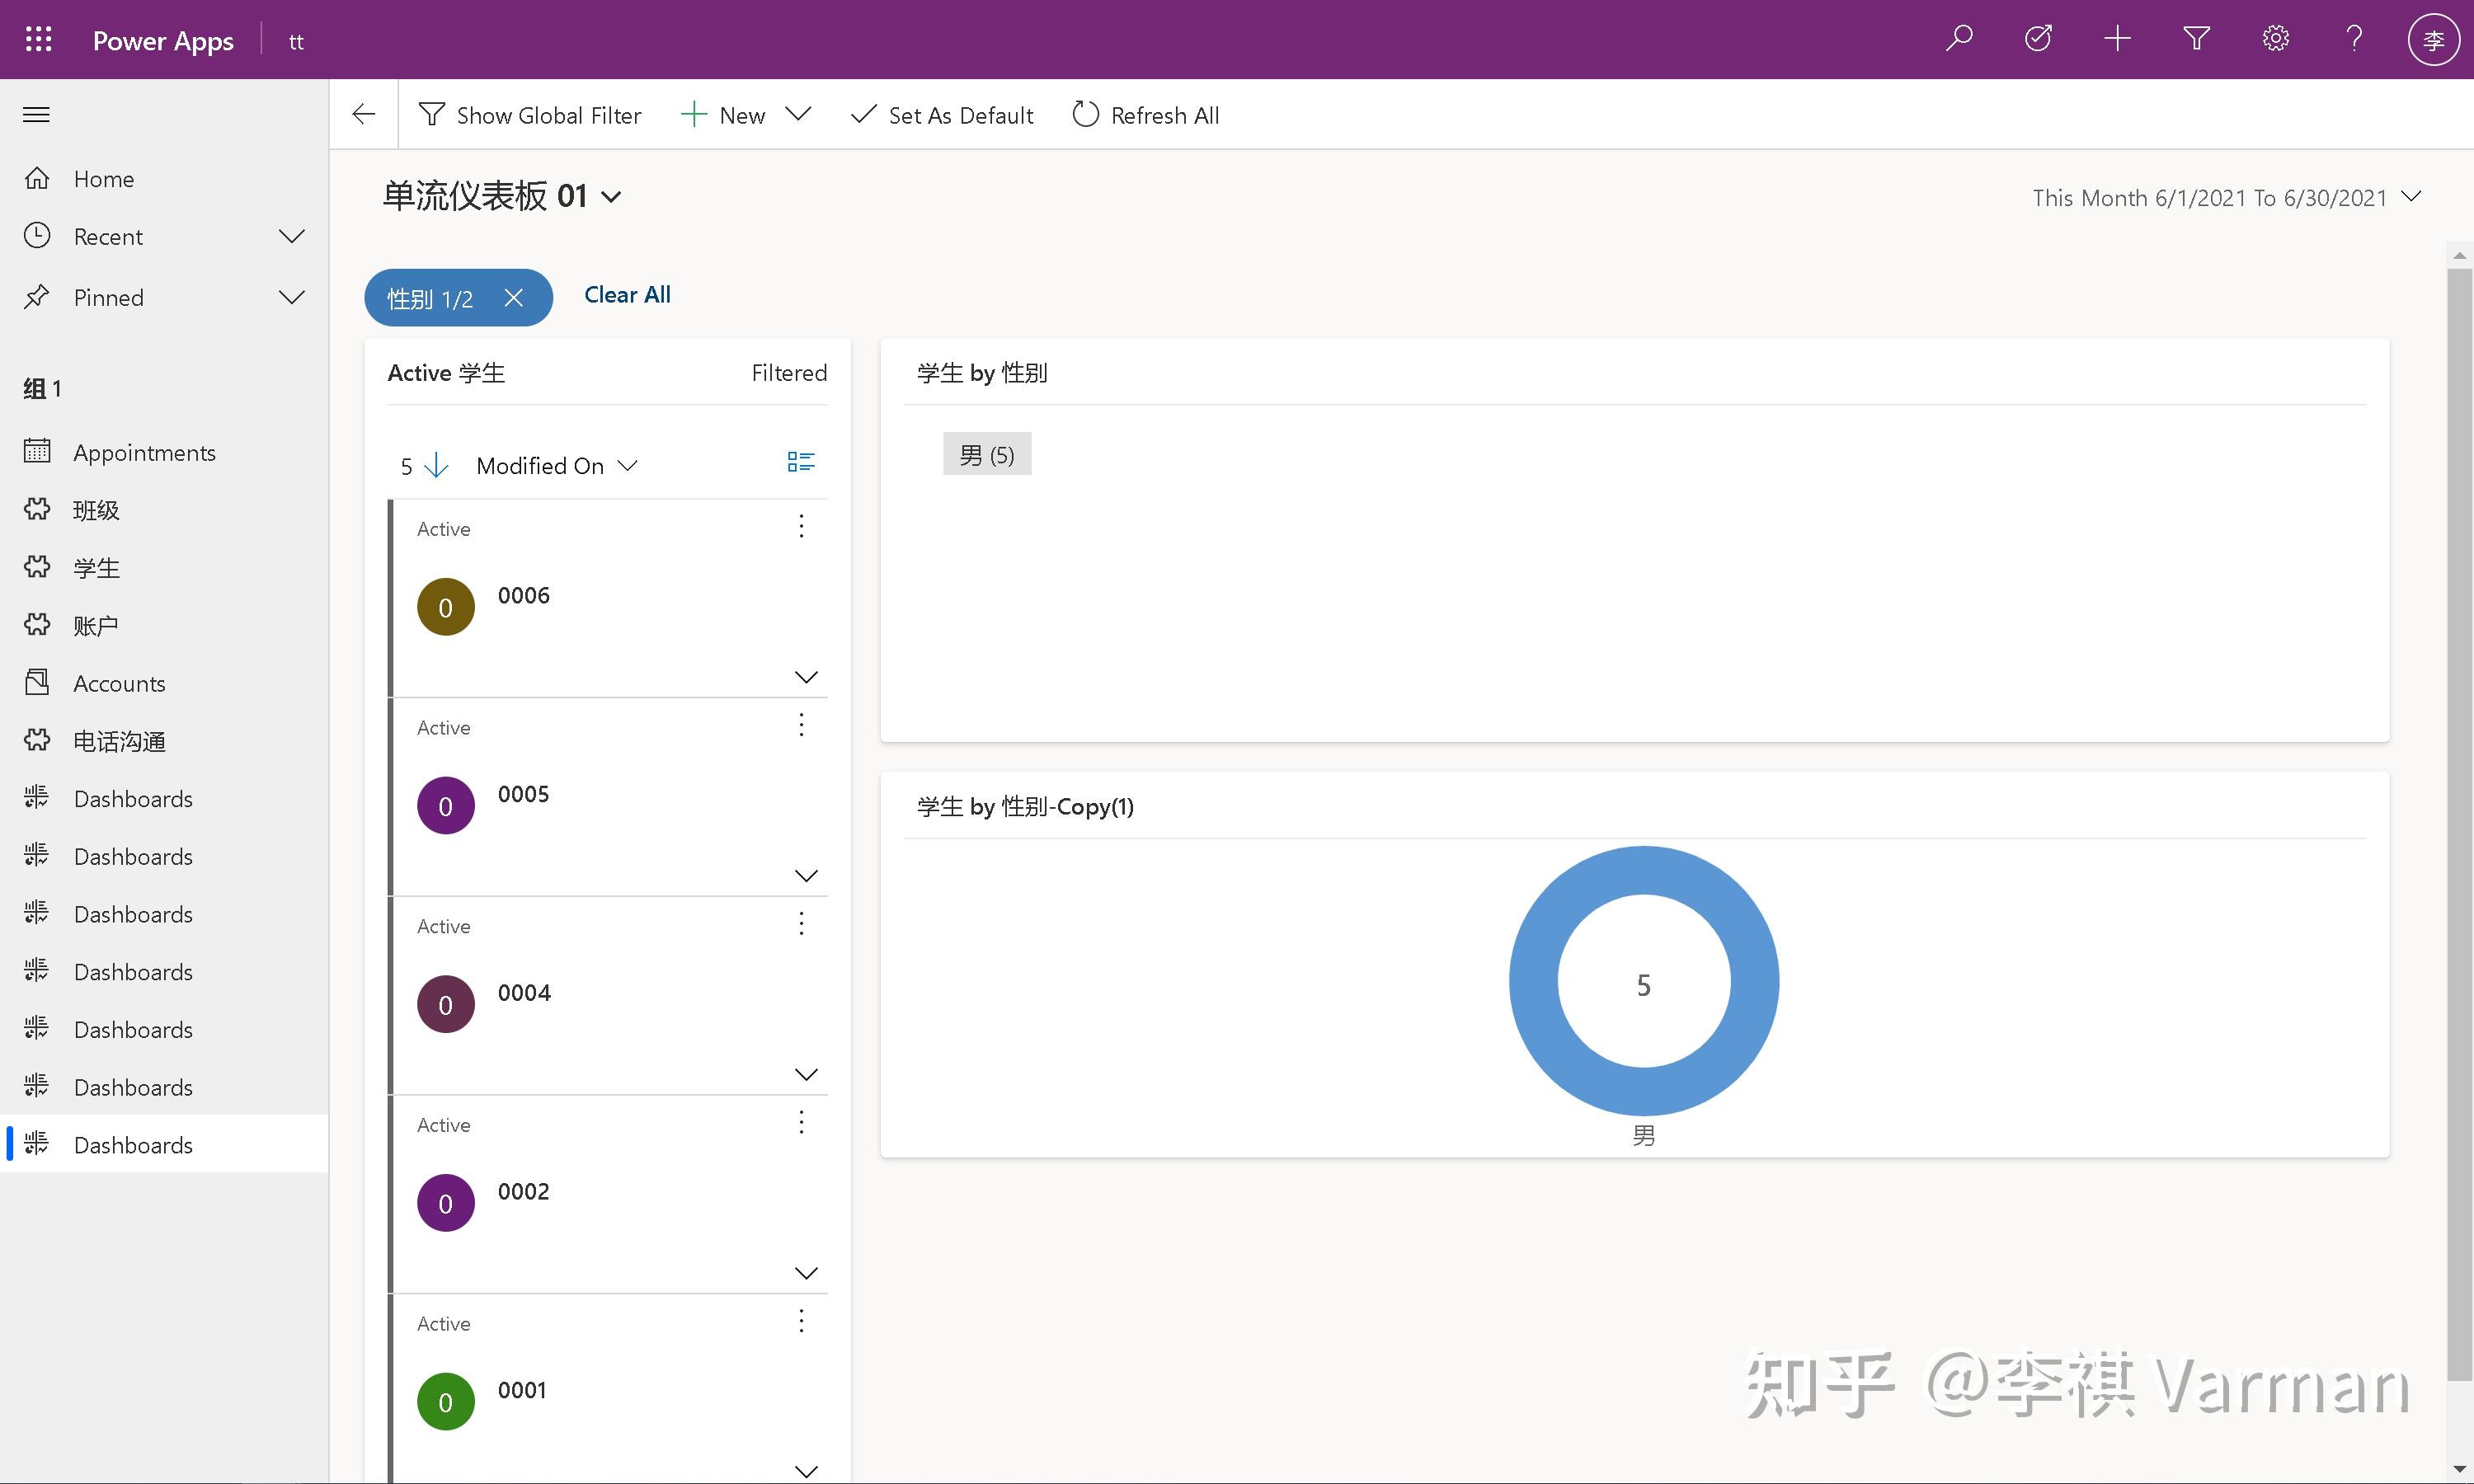The image size is (2474, 1484).
Task: Expand the 0006 record card chevron
Action: click(806, 677)
